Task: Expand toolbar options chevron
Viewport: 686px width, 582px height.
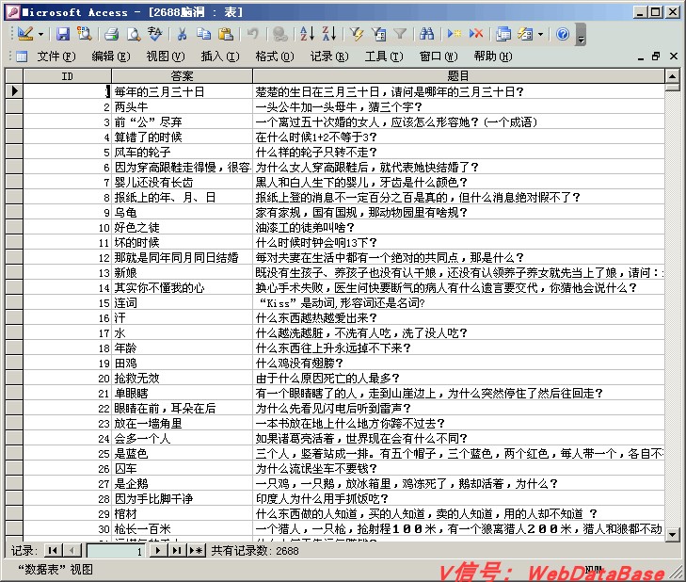Action: pos(581,34)
